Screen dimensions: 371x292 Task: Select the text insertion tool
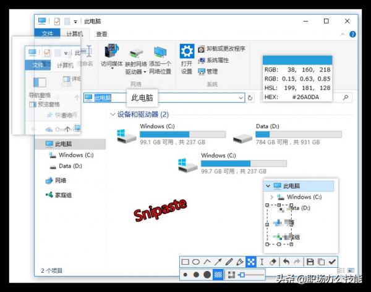point(262,262)
